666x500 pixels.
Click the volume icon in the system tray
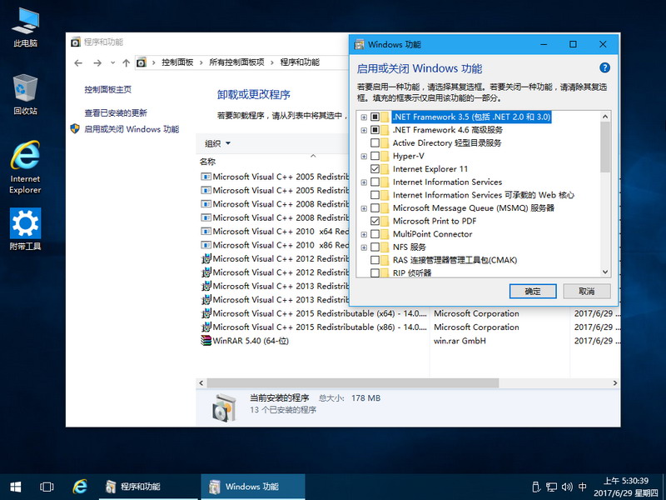[x=567, y=487]
